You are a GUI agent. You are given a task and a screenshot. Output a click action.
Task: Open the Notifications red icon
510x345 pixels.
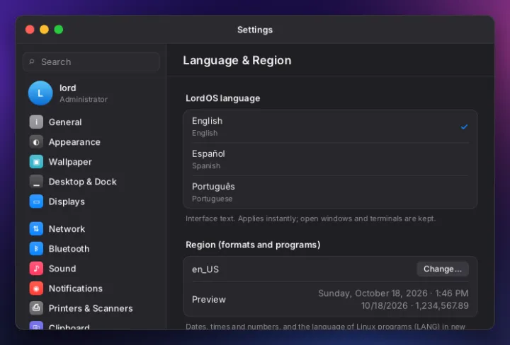[x=36, y=288]
